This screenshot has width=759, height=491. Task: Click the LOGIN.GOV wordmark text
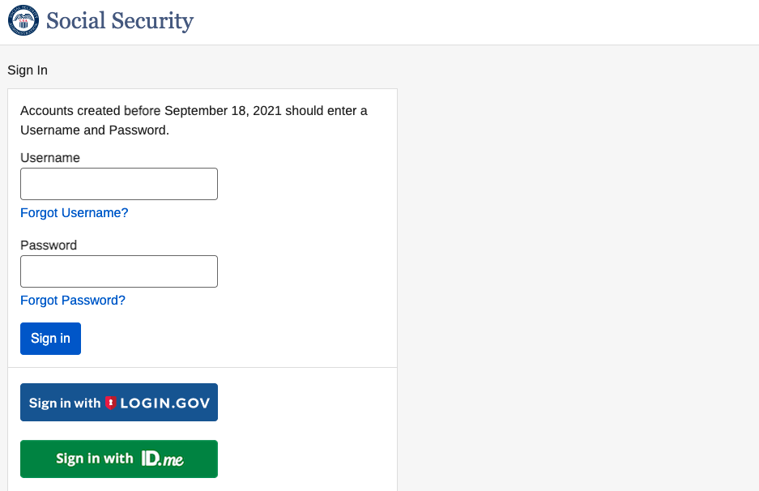[x=165, y=403]
